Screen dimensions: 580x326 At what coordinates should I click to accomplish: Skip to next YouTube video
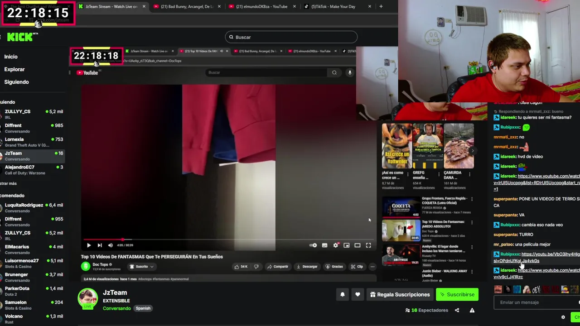(100, 245)
